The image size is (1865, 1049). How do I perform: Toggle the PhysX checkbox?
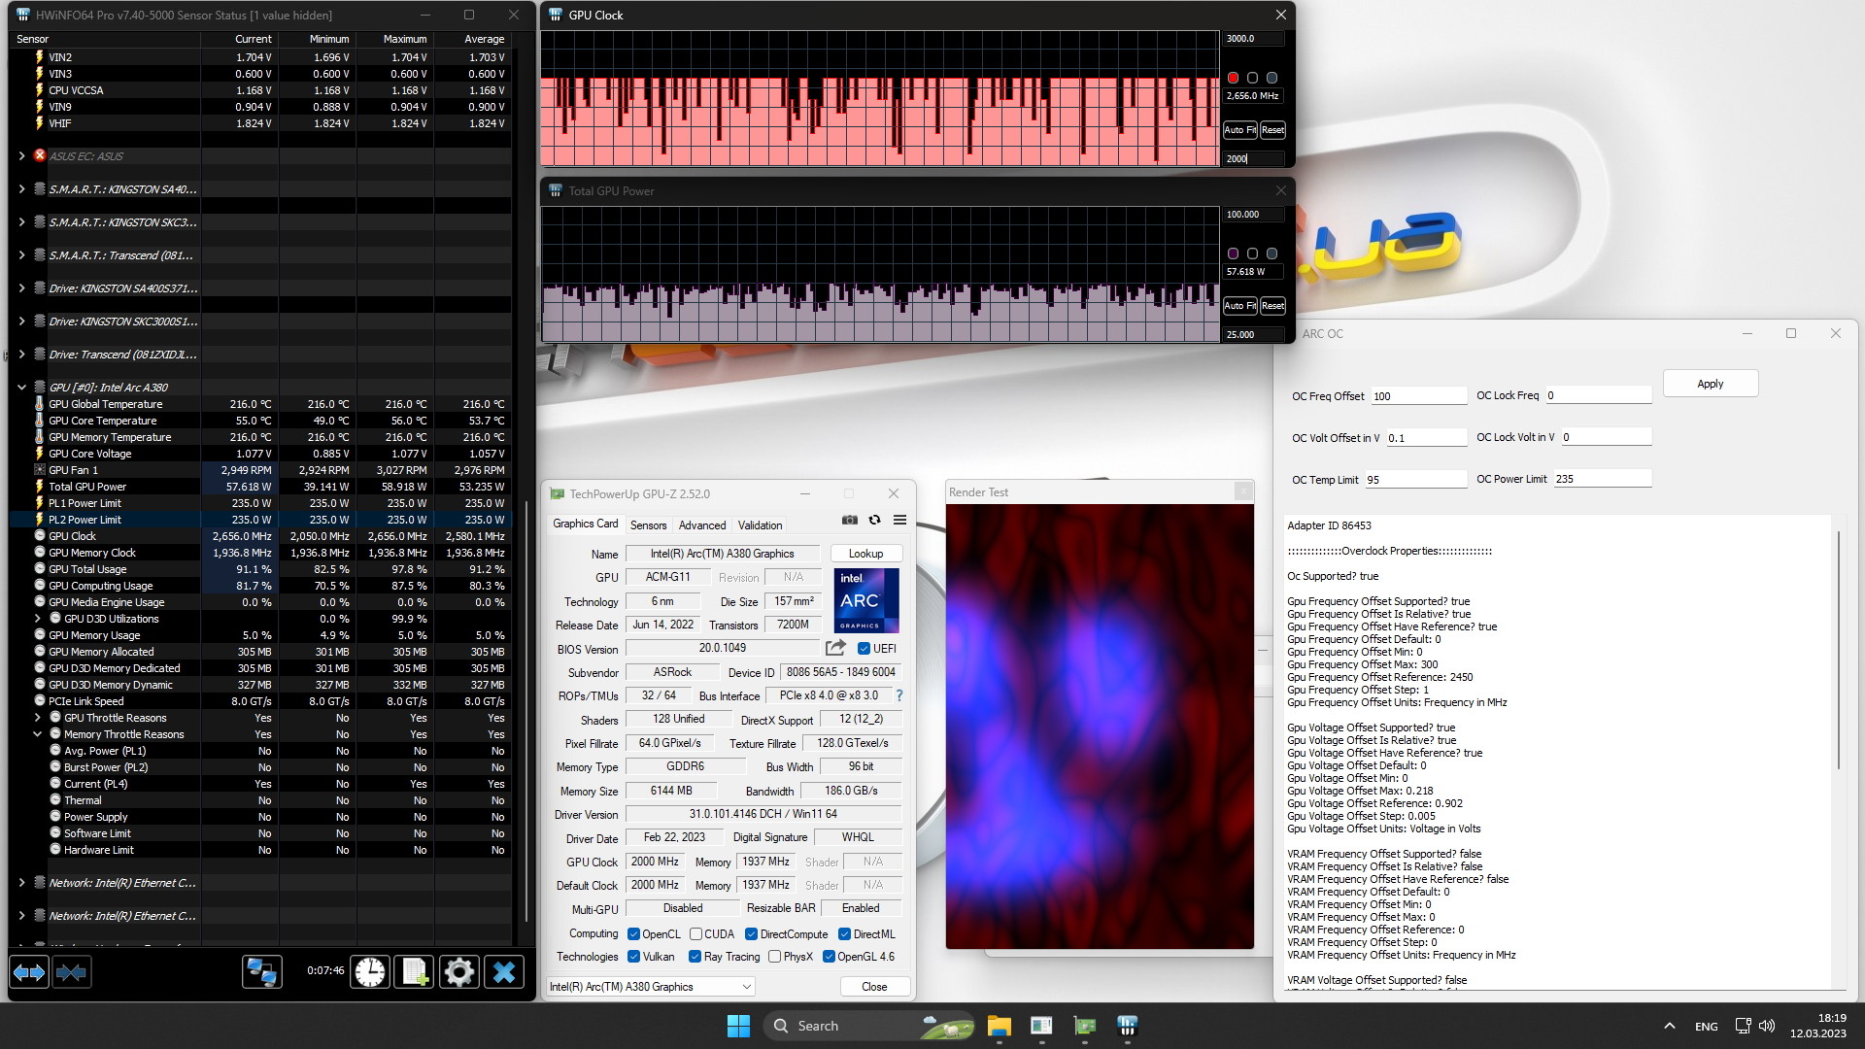774,957
